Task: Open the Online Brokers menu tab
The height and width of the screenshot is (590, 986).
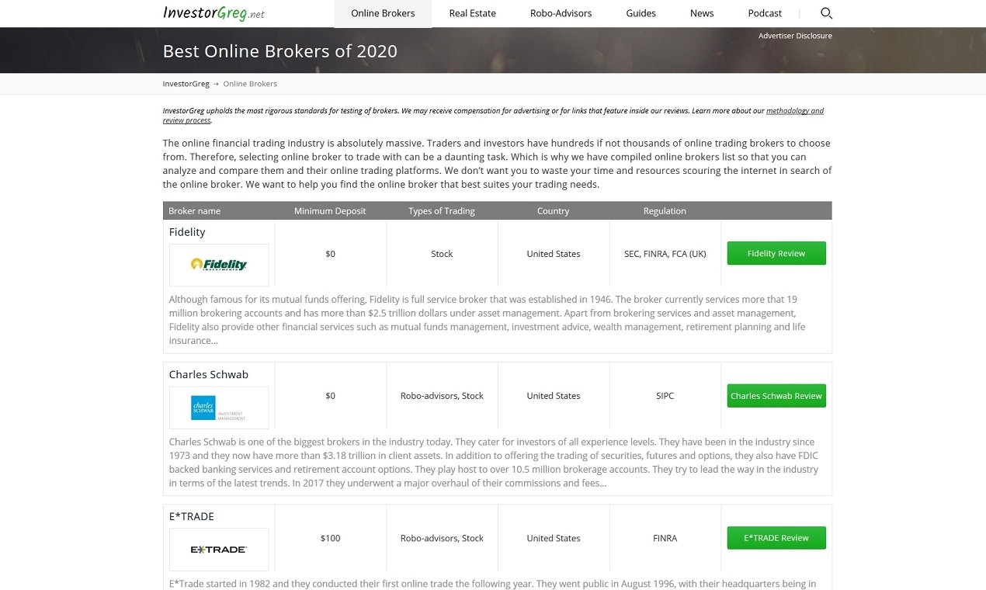Action: 383,13
